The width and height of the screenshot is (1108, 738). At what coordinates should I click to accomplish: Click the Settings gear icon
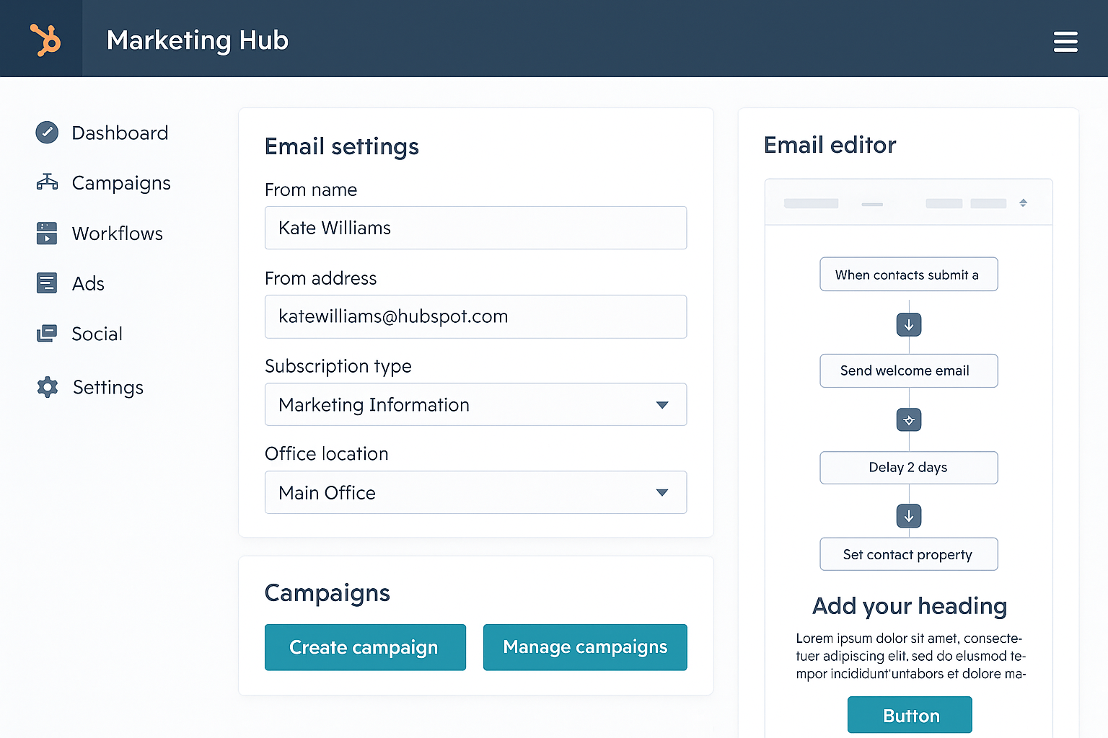coord(48,387)
